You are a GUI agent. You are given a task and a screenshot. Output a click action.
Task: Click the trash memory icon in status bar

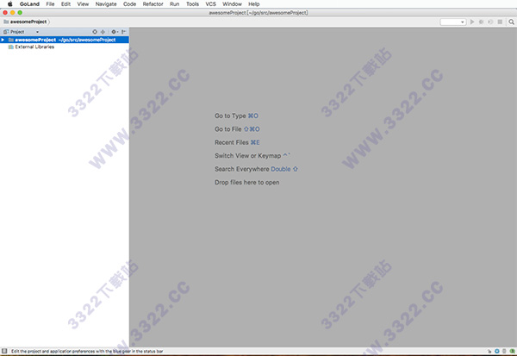(x=504, y=352)
